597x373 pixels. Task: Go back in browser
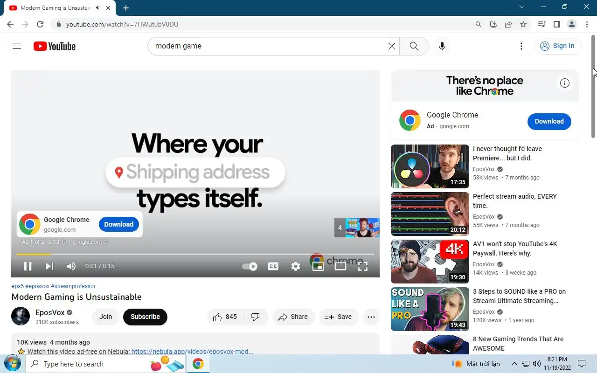10,24
